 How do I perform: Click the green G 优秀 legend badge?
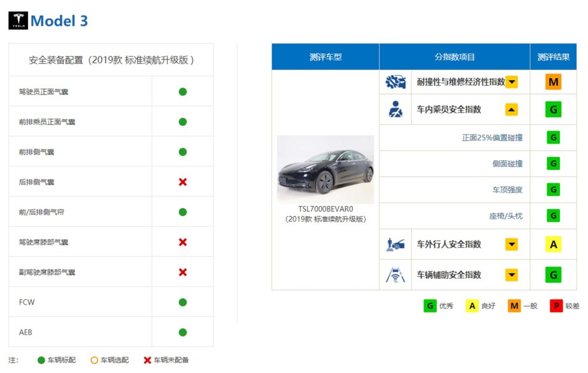pos(430,306)
